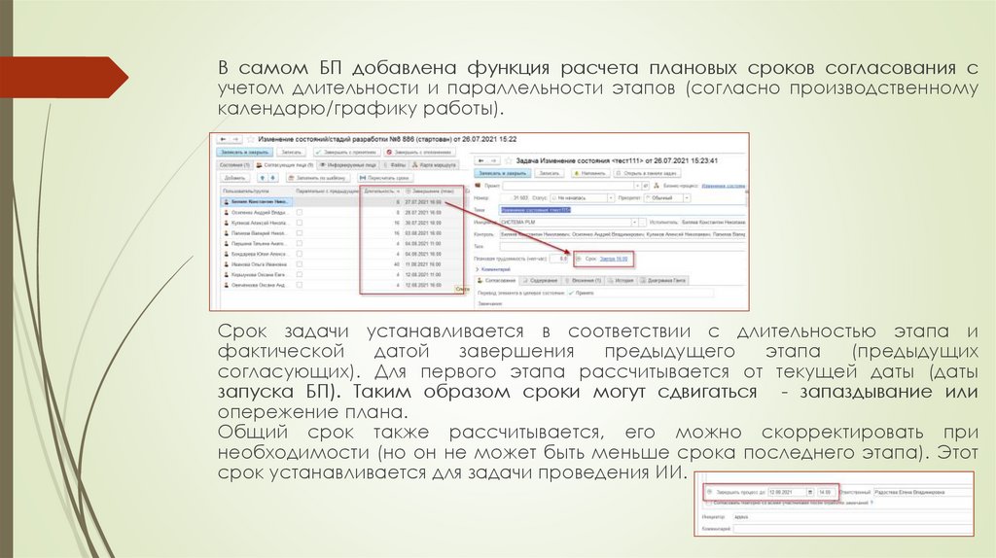Click 'Завершить с принятием' button
This screenshot has width=996, height=558.
(346, 153)
